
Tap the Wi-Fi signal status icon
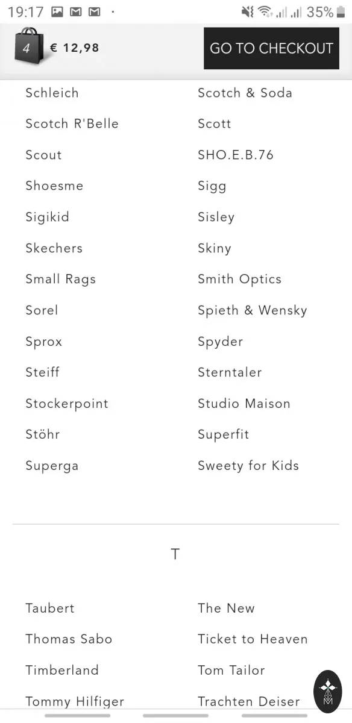pyautogui.click(x=265, y=11)
